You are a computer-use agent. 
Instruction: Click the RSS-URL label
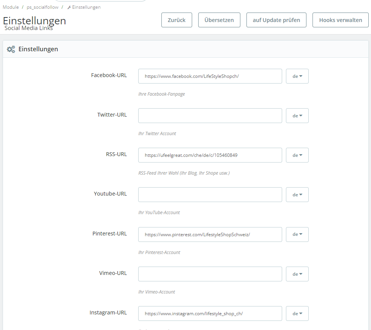click(x=116, y=154)
